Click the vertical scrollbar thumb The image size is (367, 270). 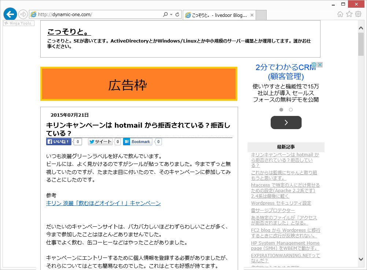tap(361, 44)
